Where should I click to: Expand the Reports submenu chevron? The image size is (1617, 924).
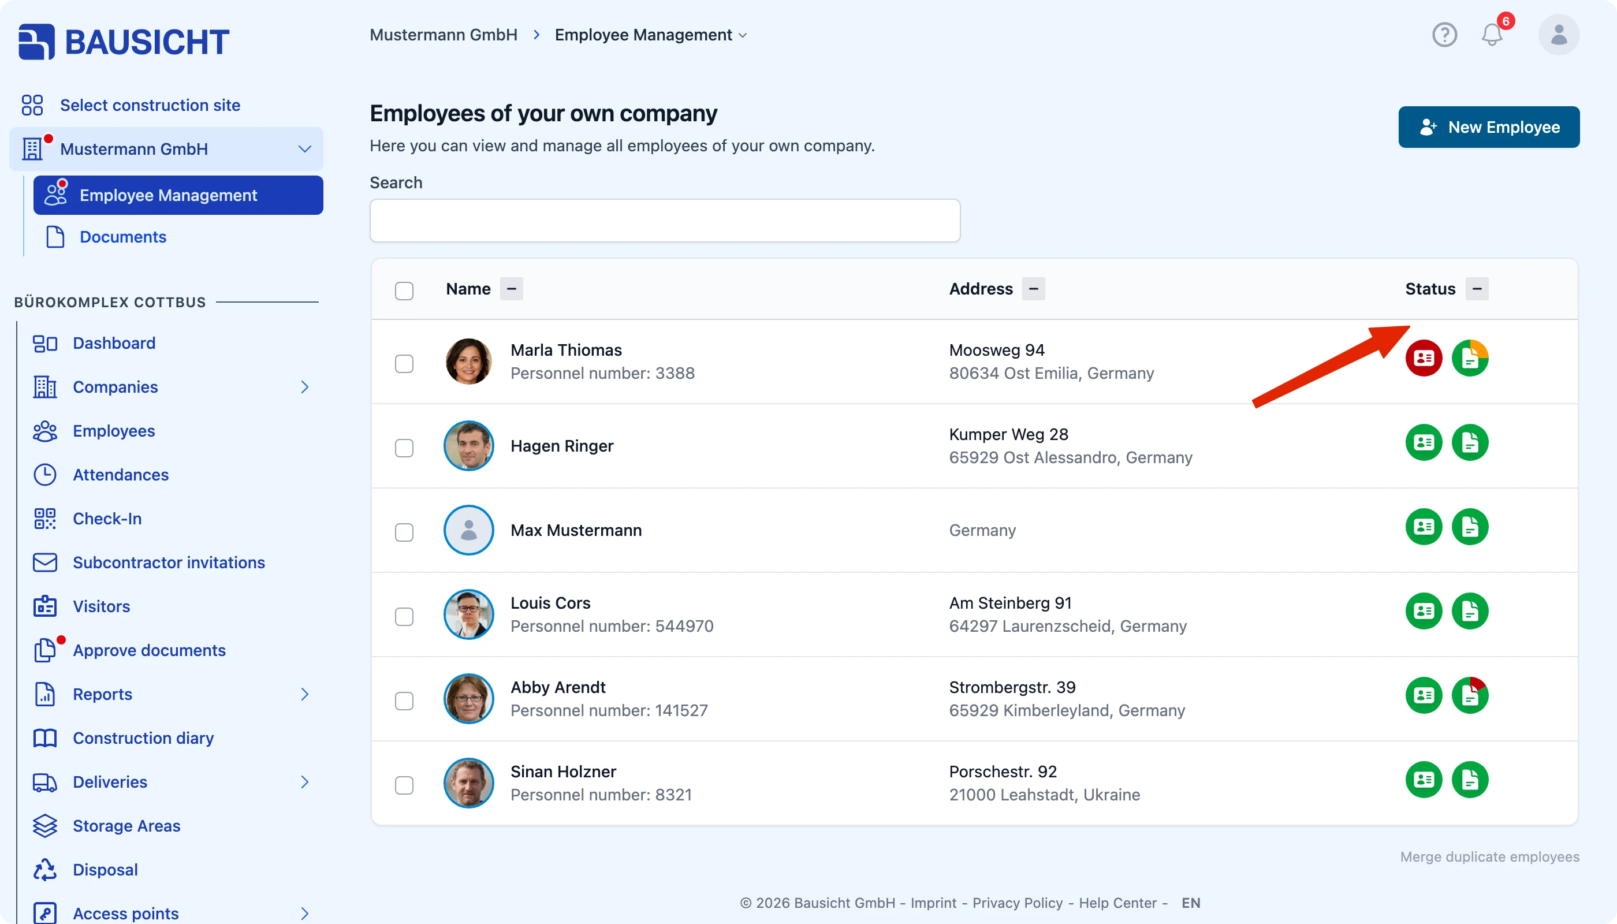tap(304, 694)
